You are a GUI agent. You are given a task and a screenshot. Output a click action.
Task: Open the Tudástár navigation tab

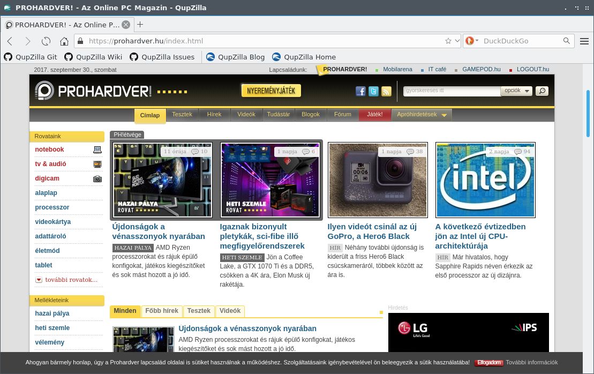[279, 115]
